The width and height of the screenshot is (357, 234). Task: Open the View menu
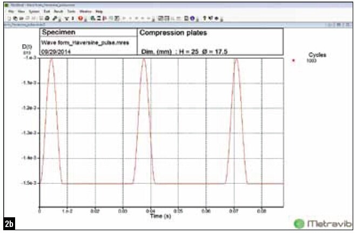pos(21,11)
